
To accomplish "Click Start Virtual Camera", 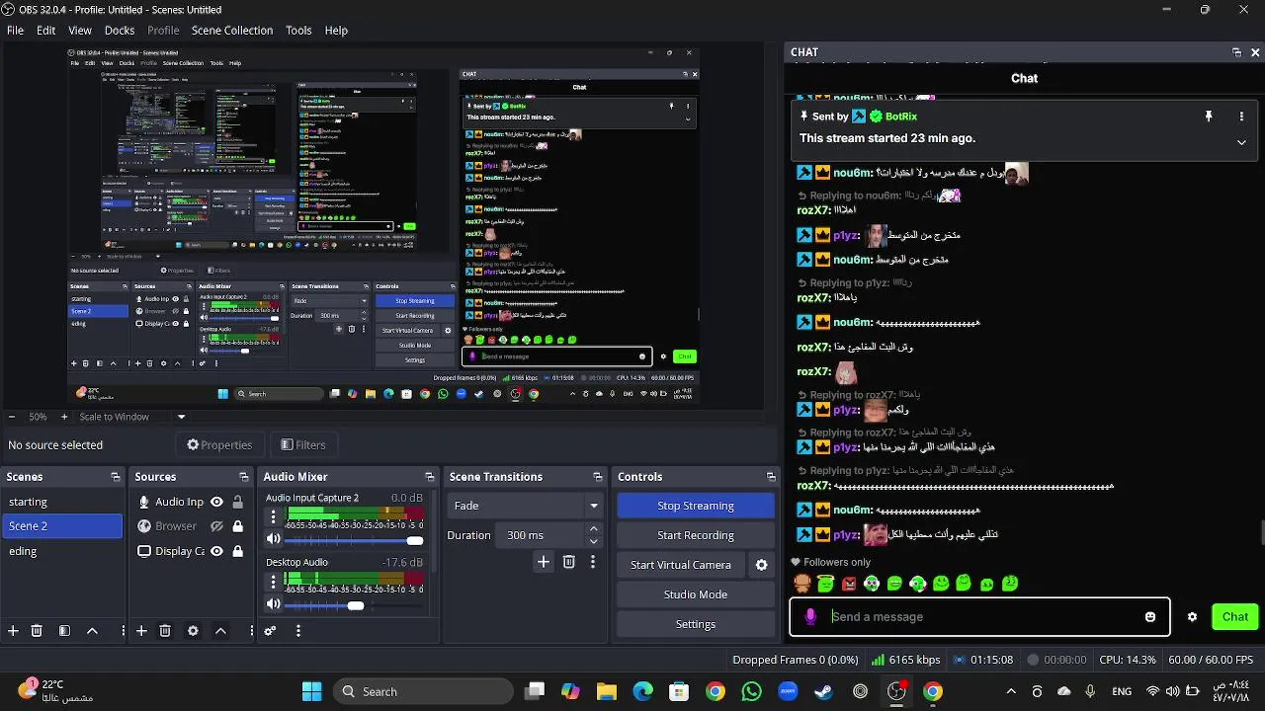I will [681, 565].
